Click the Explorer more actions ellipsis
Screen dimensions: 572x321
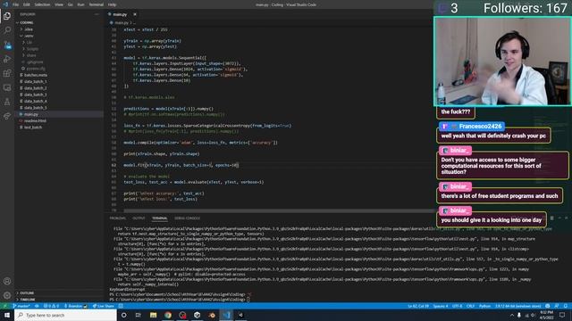[97, 14]
